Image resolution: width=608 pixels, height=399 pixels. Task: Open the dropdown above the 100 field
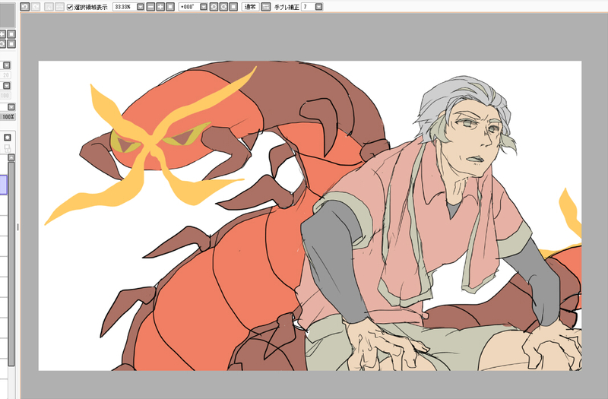coord(7,86)
